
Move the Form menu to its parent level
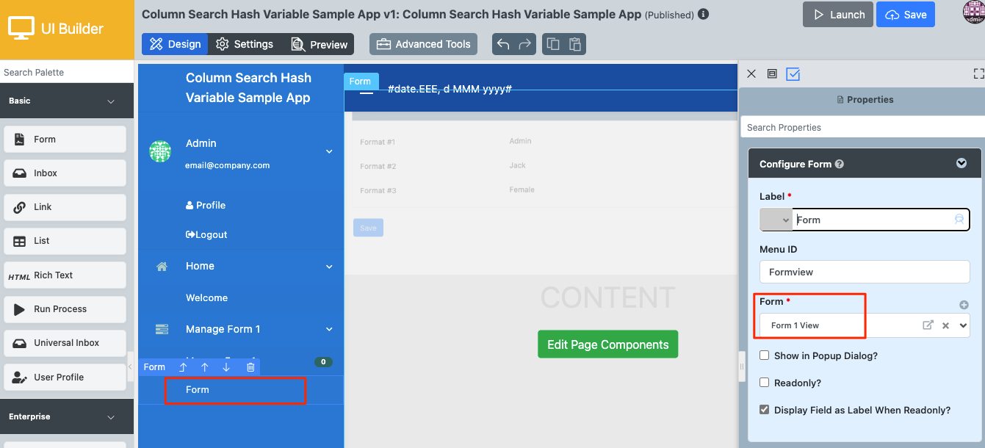pos(183,367)
